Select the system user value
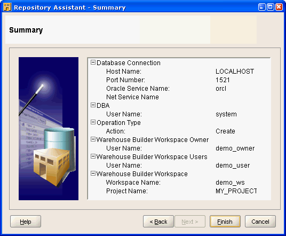The height and width of the screenshot is (236, 286). (226, 114)
